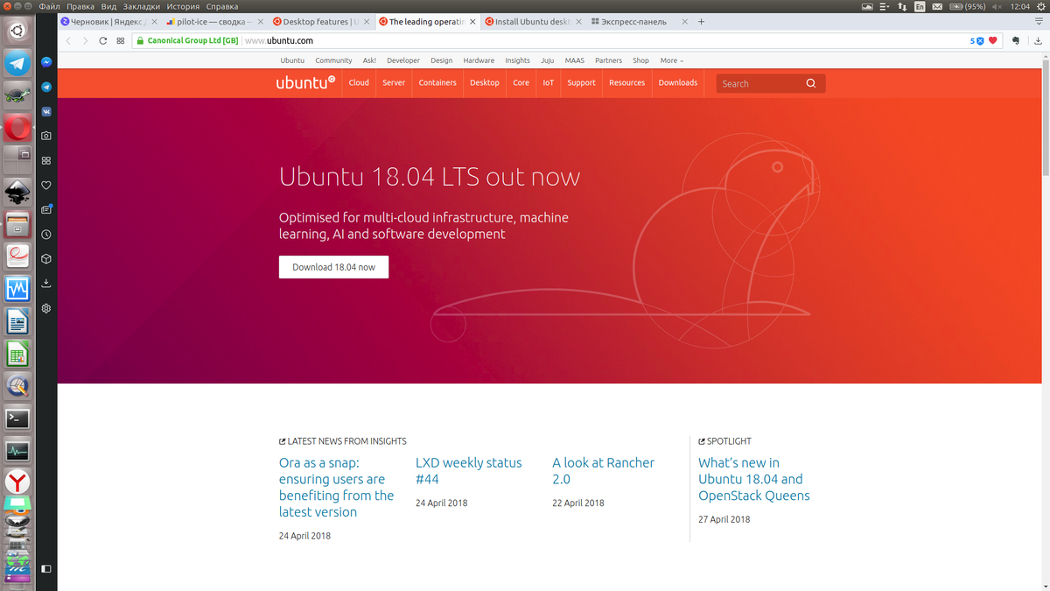Open browser Settings via sidebar gear
This screenshot has height=591, width=1050.
click(x=46, y=308)
